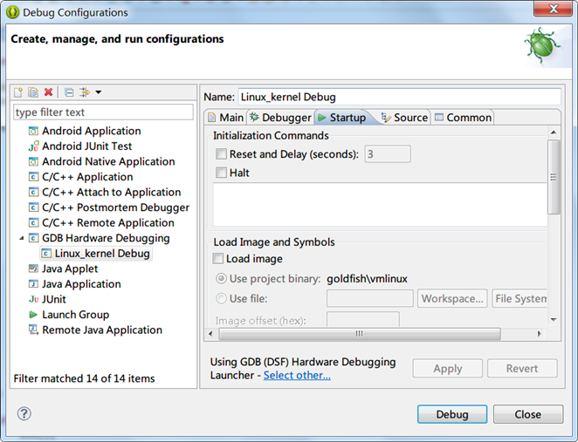The image size is (578, 442).
Task: Select the Android Application configuration type
Action: 91,131
